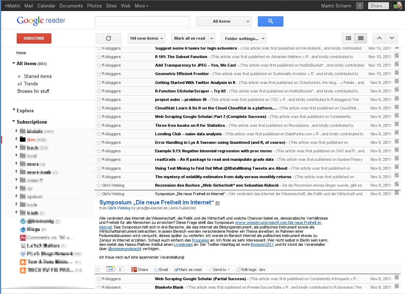Go to previous item arrow
Image resolution: width=405 pixels, height=294 pixels.
pyautogui.click(x=379, y=38)
